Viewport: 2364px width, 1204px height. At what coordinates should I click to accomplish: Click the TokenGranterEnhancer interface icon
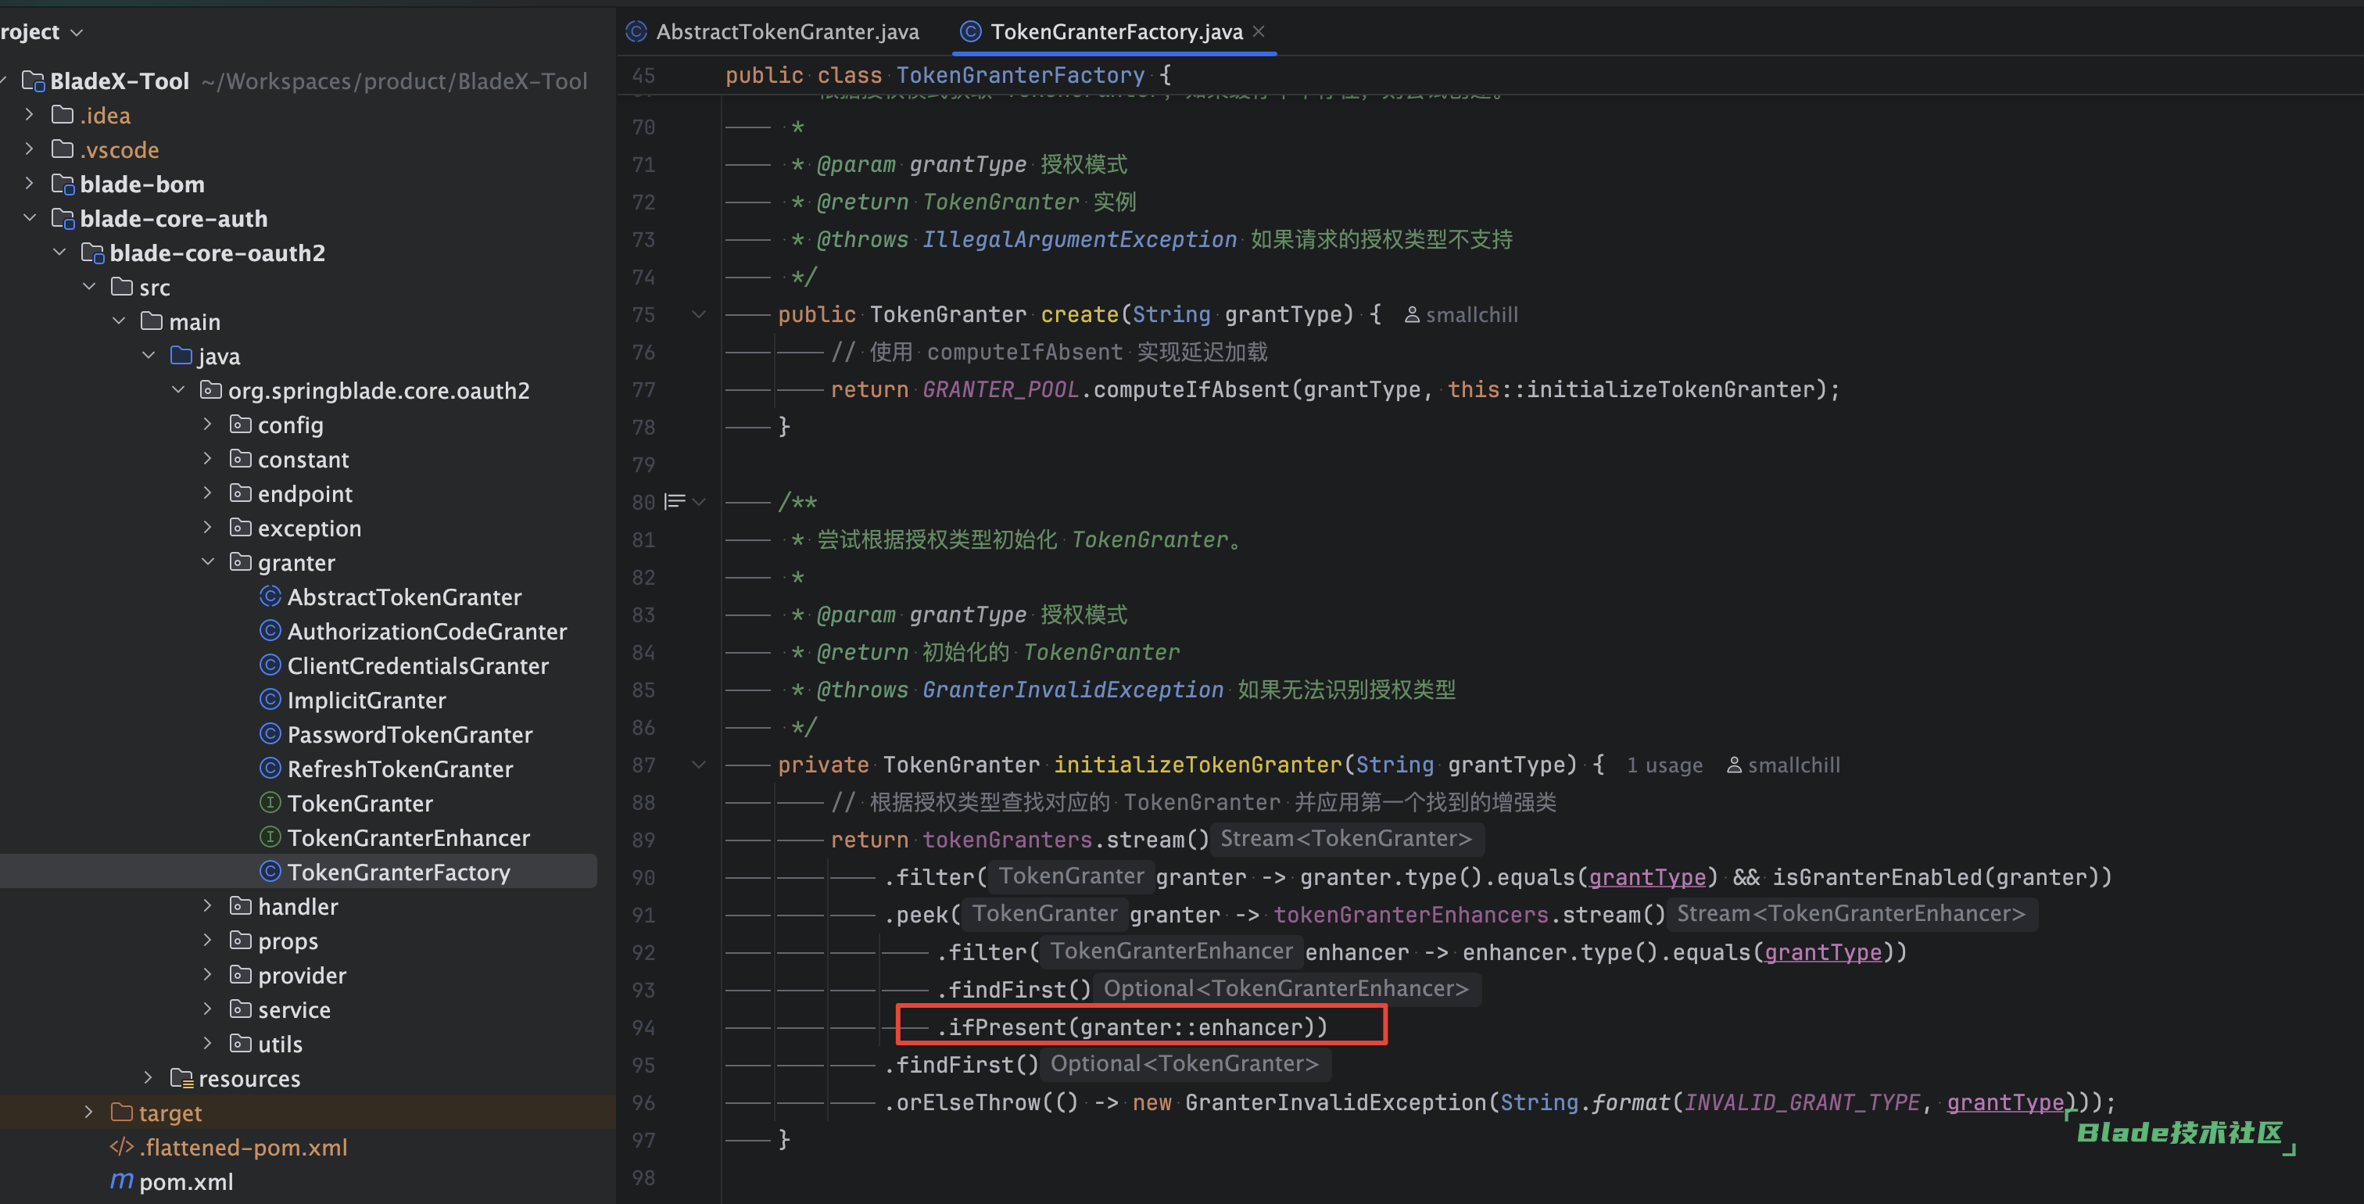click(x=270, y=837)
